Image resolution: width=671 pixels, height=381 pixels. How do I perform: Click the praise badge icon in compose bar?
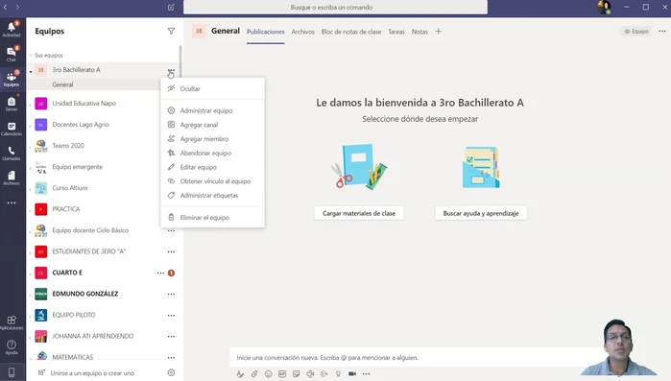point(338,374)
